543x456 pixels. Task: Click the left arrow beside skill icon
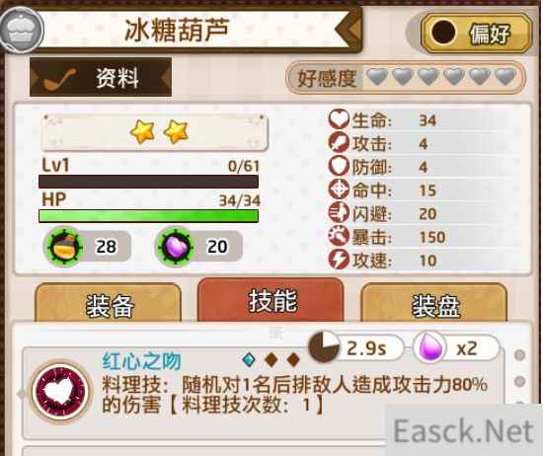(21, 394)
